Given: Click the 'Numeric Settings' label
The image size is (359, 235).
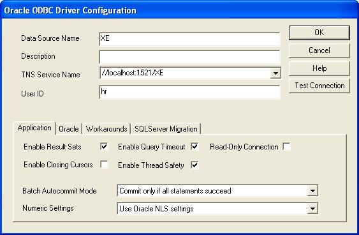Looking at the screenshot, I should [48, 208].
